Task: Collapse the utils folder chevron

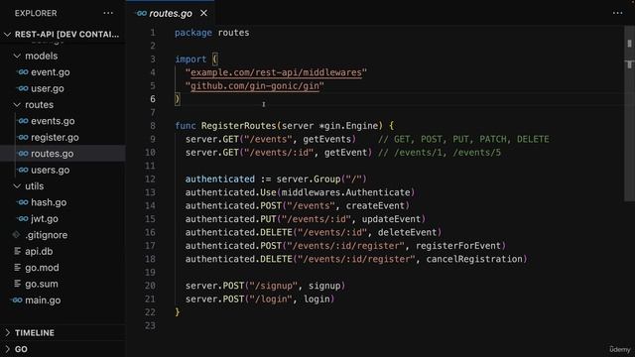Action: coord(17,186)
